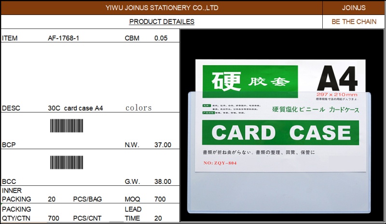Select the G.W. value 38.00
This screenshot has width=386, height=224.
click(162, 182)
